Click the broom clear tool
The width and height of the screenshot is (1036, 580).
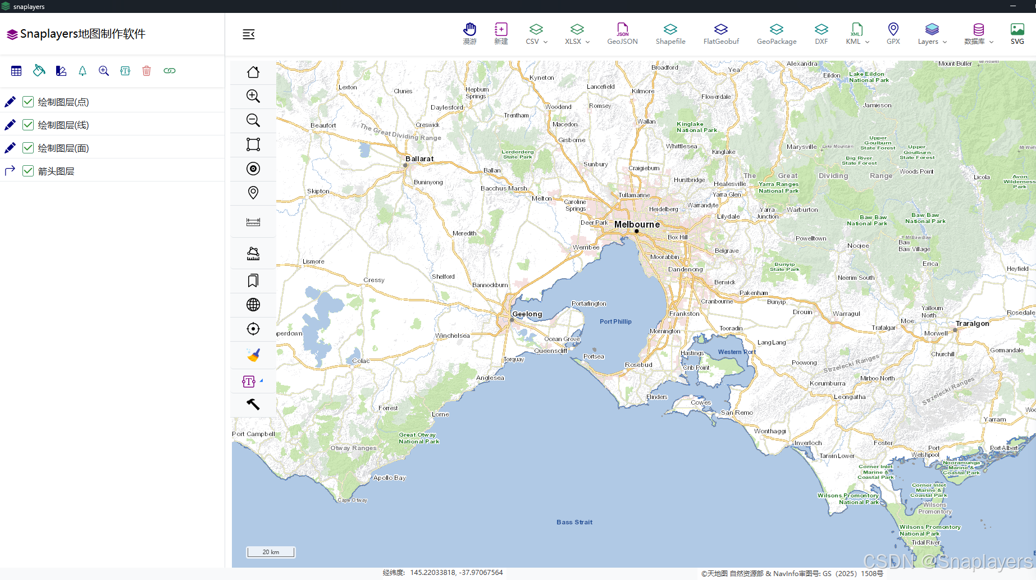click(x=253, y=355)
